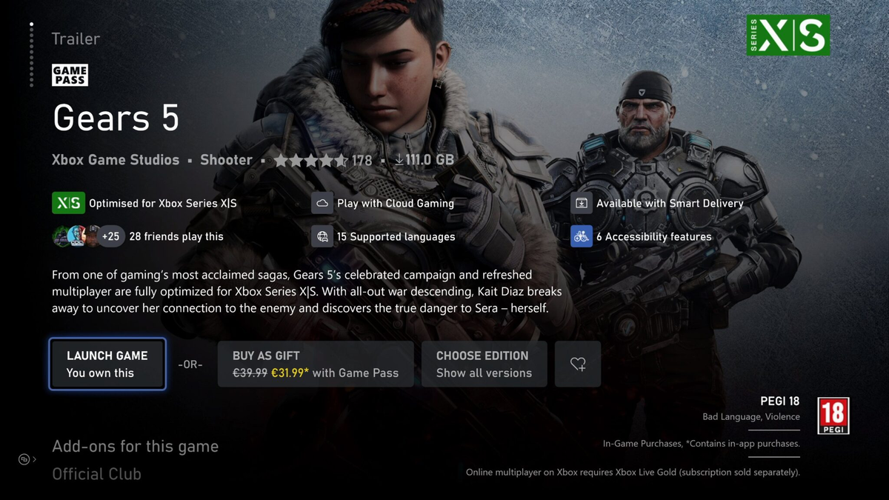Launch the game you own
This screenshot has height=500, width=889.
[107, 364]
